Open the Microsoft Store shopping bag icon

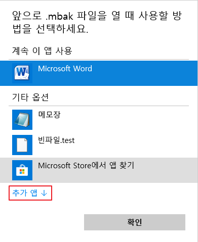22,170
